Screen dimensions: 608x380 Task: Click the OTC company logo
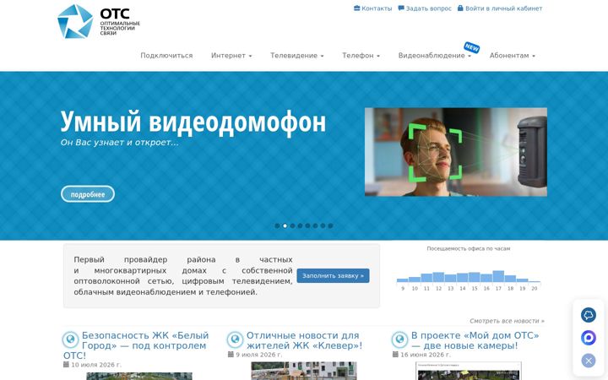tap(99, 21)
